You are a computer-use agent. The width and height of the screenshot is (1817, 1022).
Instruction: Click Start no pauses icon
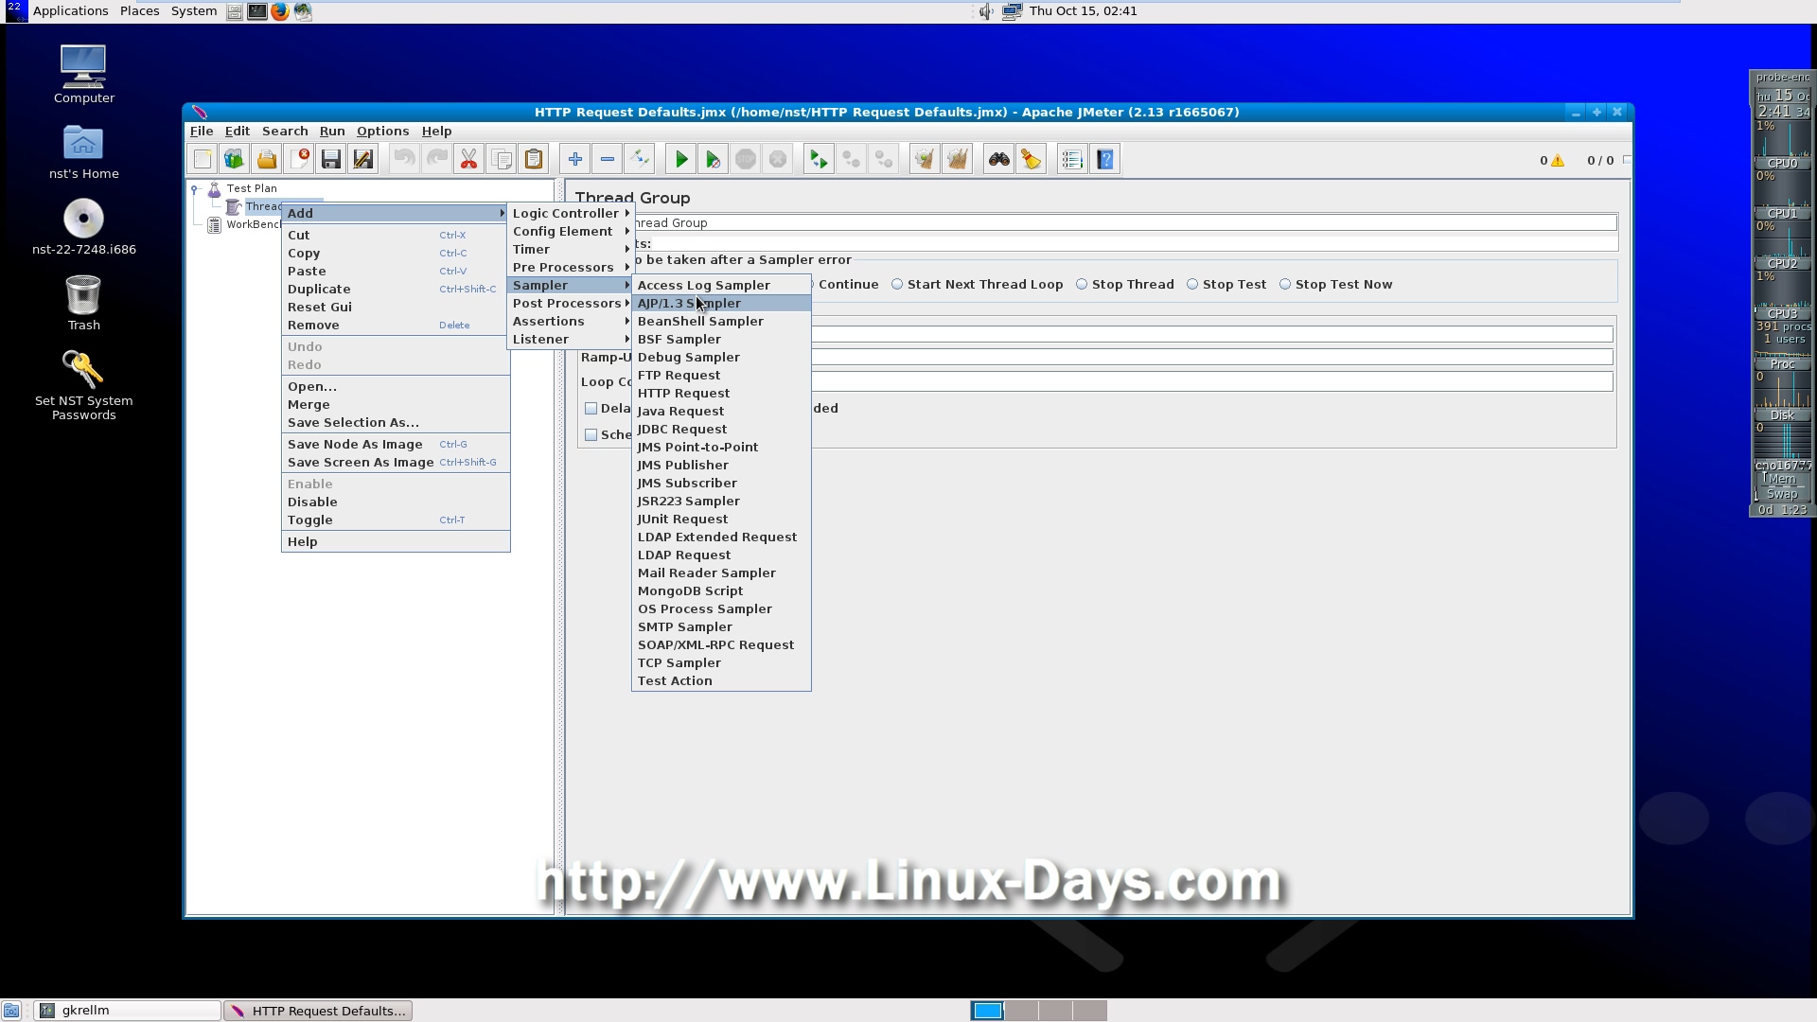(x=714, y=160)
